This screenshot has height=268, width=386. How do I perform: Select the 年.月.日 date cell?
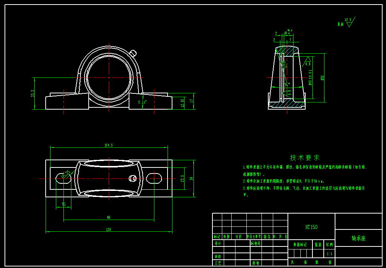pyautogui.click(x=280, y=237)
